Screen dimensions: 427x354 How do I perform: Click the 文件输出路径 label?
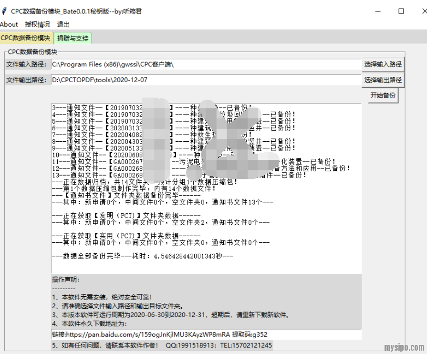click(26, 80)
